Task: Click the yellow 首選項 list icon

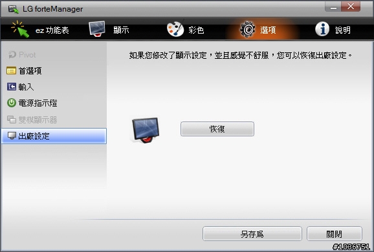Action: coord(11,70)
